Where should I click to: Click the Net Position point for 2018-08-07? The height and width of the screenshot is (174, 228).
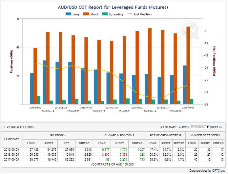point(137,93)
